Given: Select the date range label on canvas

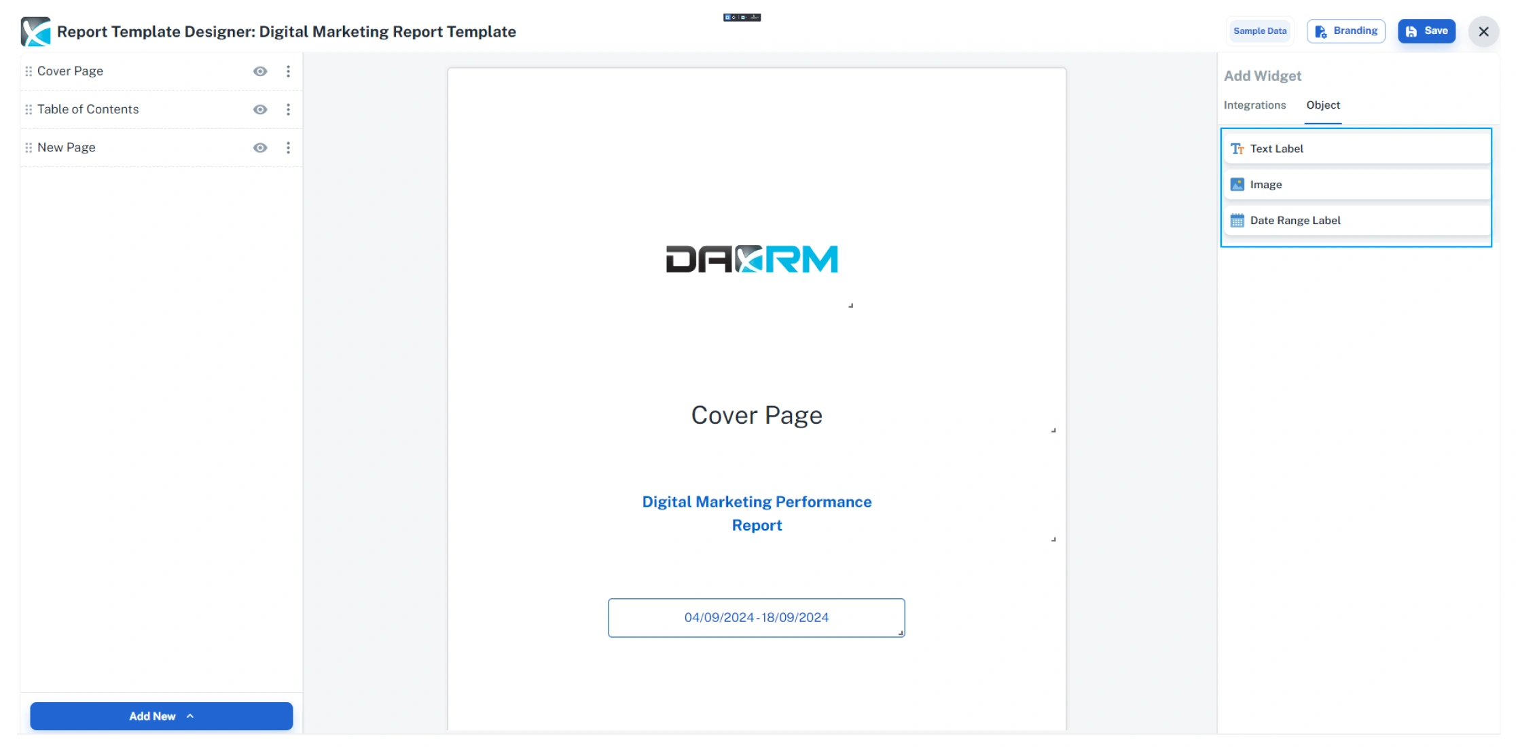Looking at the screenshot, I should [x=757, y=617].
